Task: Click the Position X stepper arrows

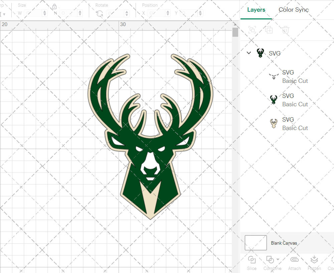Action: [x=168, y=13]
